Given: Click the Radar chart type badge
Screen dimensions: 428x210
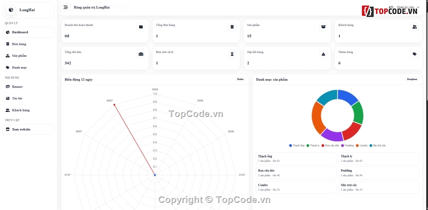Looking at the screenshot, I should point(241,79).
